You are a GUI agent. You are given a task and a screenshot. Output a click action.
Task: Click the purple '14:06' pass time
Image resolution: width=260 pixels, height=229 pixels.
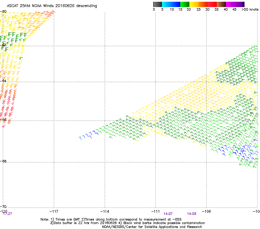coord(192,214)
